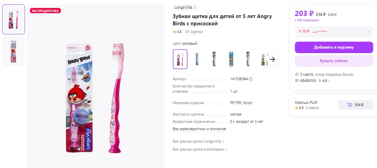The height and width of the screenshot is (168, 377).
Task: Select the pink toothbrush color option
Action: coord(180,59)
